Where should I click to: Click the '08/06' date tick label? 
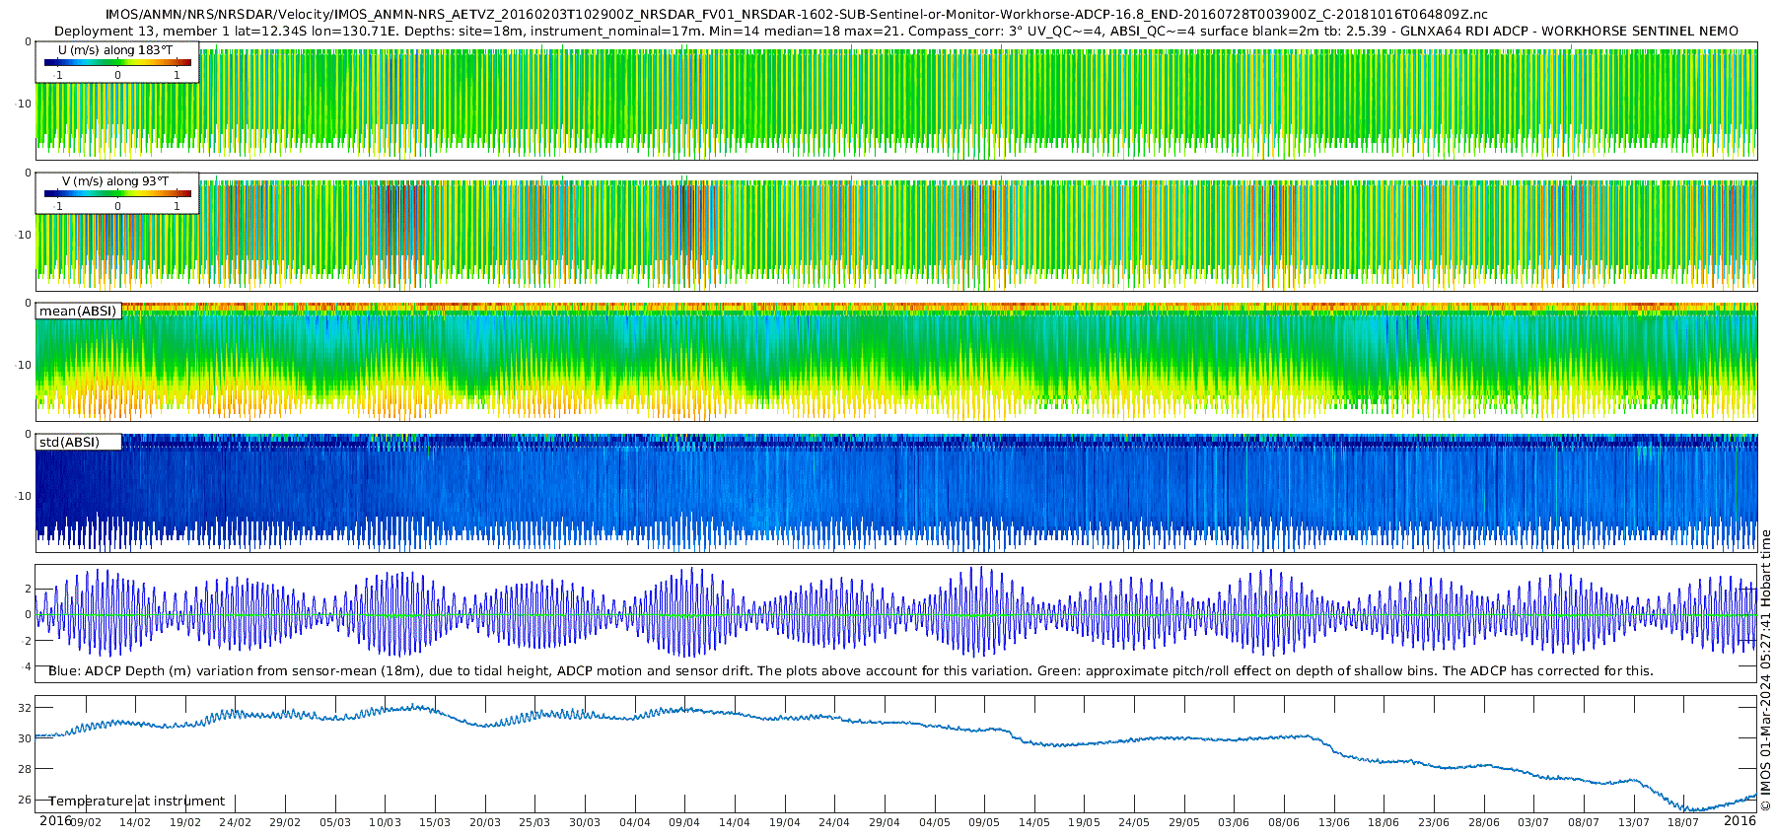1284,823
